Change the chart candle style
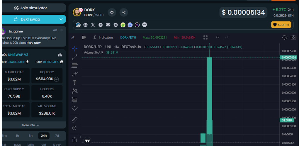The image size is (299, 146). pos(84,38)
